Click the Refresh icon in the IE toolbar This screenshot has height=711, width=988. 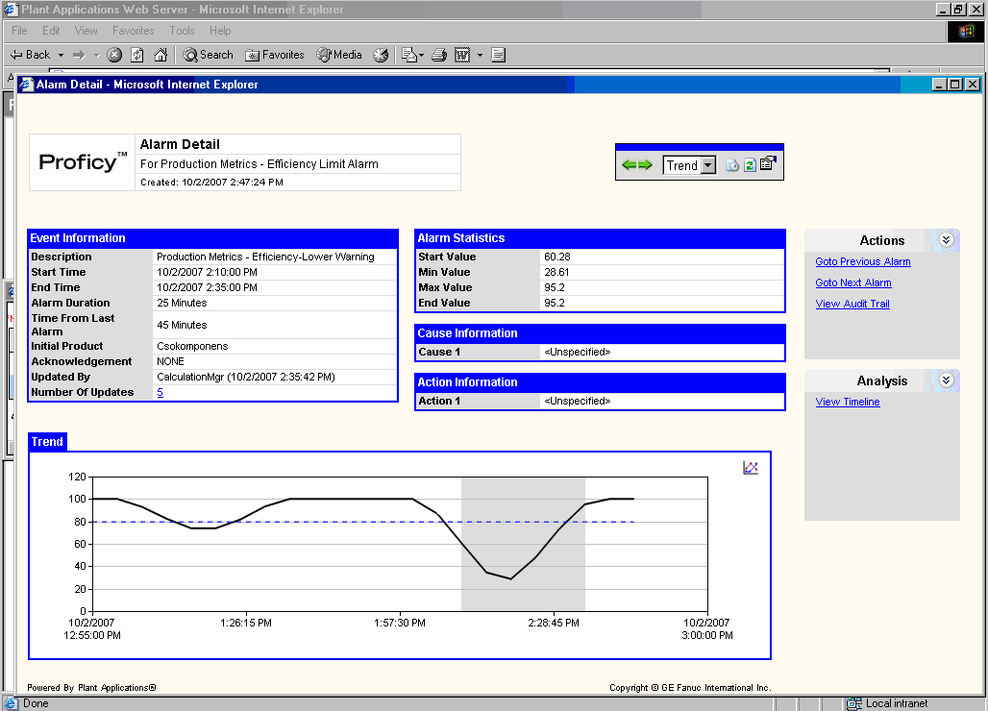click(x=137, y=55)
